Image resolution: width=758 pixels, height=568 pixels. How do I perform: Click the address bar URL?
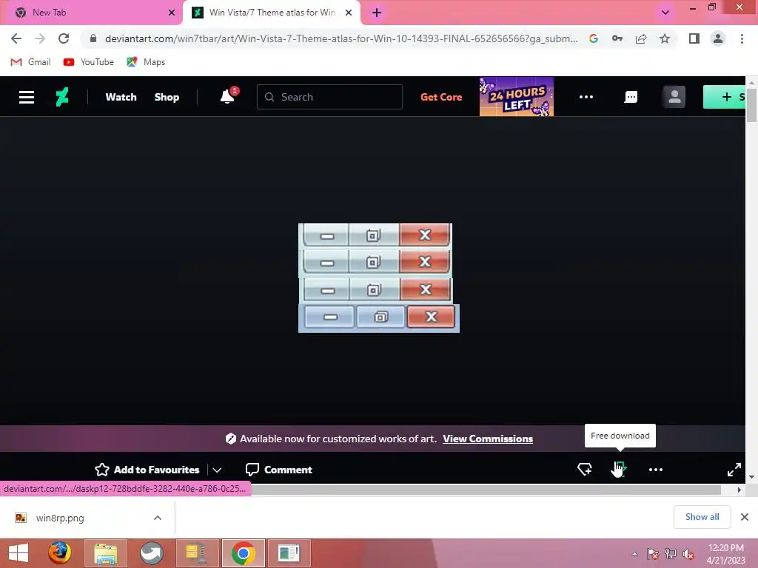[341, 38]
